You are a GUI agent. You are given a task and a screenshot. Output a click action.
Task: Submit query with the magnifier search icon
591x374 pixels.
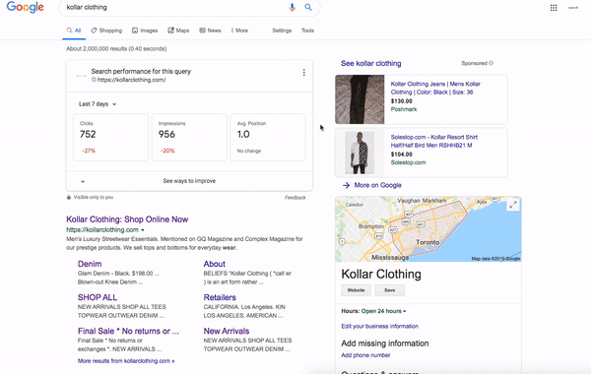click(308, 7)
